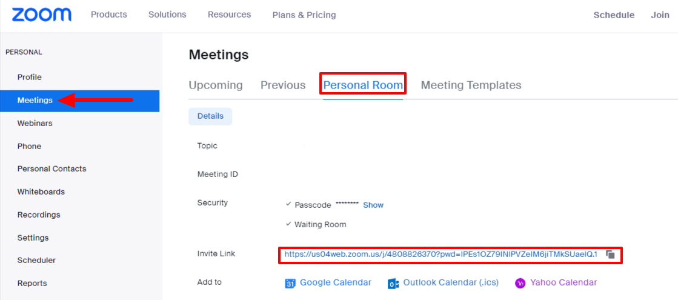678x300 pixels.
Task: Click the Details button
Action: pos(210,116)
